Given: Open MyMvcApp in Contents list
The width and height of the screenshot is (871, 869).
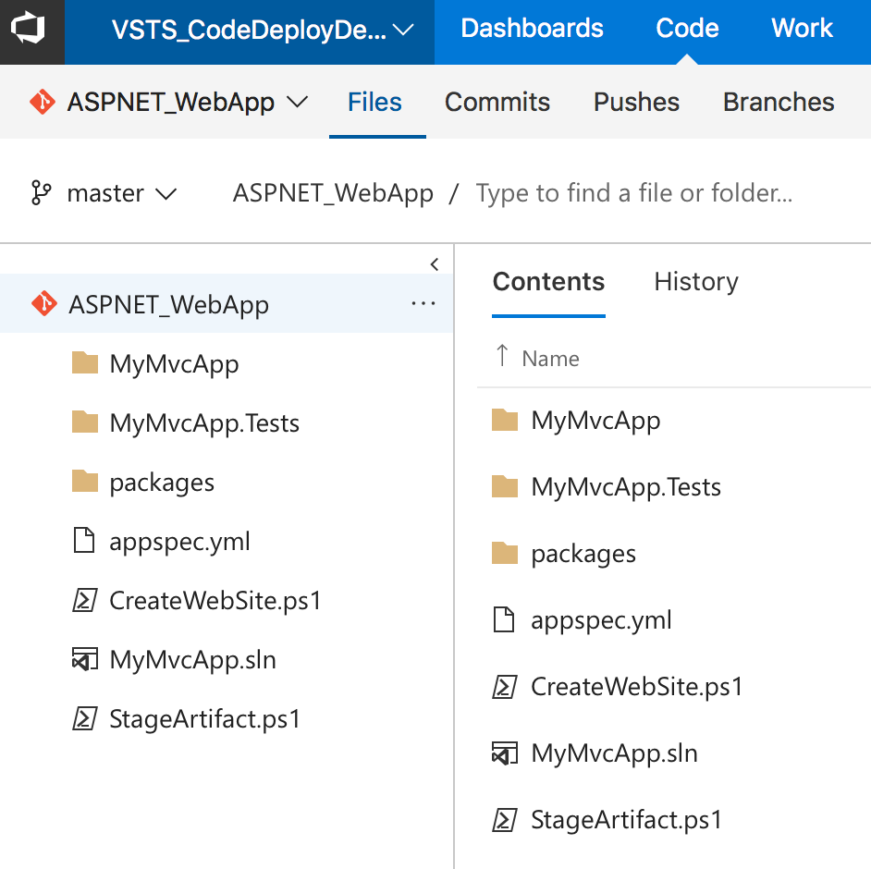Looking at the screenshot, I should pos(595,421).
